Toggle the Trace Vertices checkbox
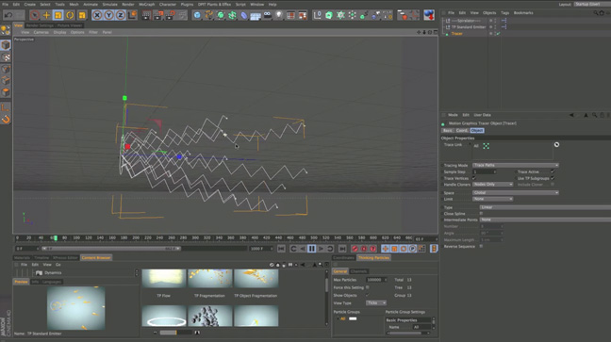Image resolution: width=611 pixels, height=342 pixels. point(474,178)
